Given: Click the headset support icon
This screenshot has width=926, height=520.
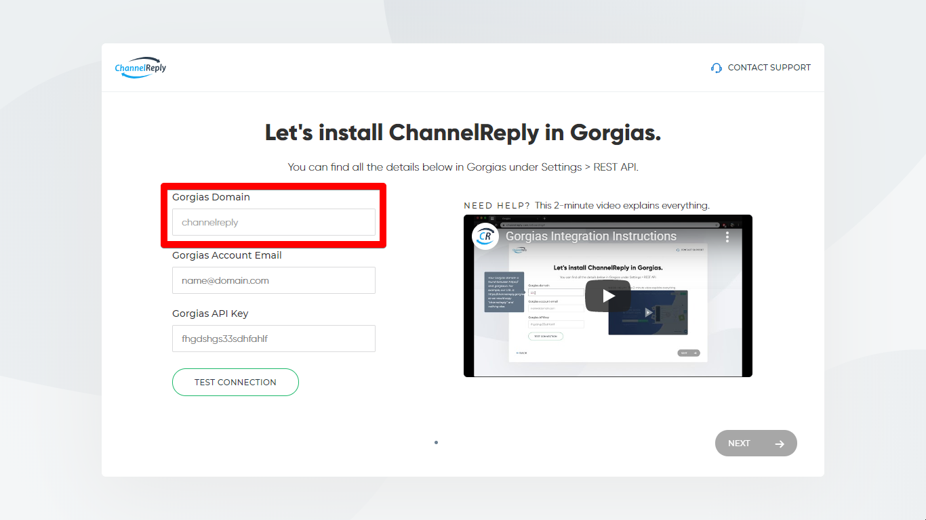Looking at the screenshot, I should tap(717, 68).
